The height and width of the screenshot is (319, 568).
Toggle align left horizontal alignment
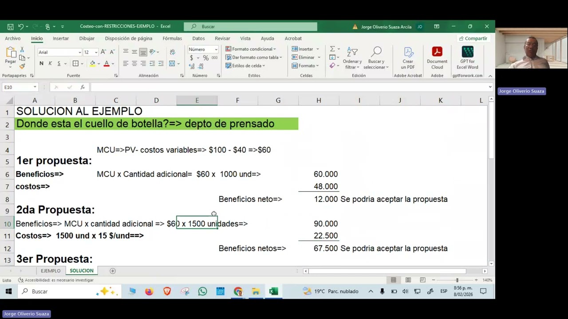(126, 63)
